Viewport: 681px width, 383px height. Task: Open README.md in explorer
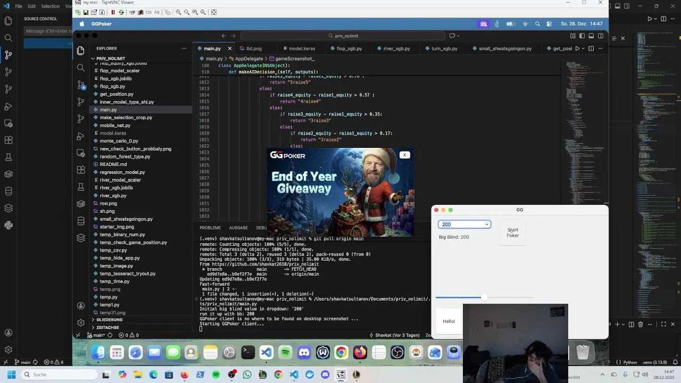(113, 164)
